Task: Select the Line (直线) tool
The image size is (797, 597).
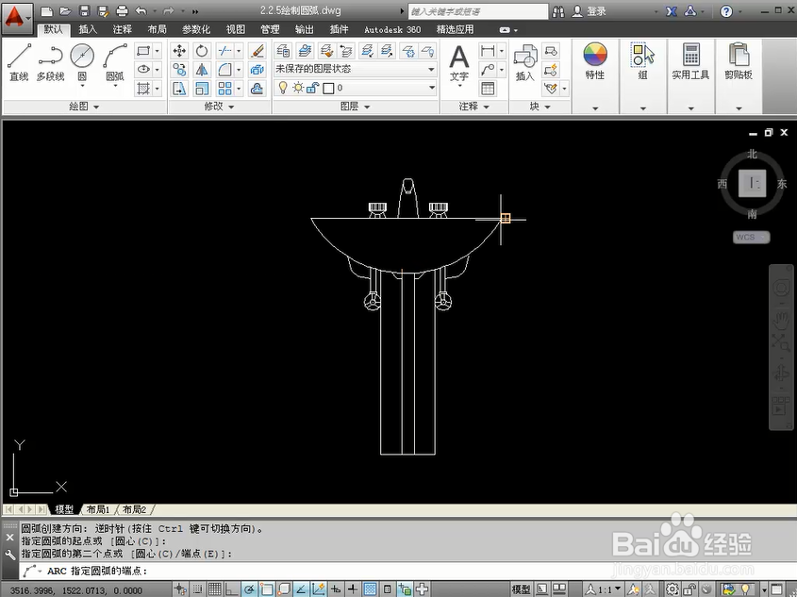Action: point(19,62)
